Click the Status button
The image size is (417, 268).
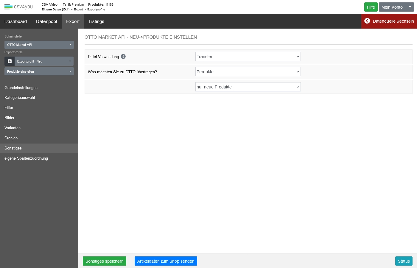pos(404,261)
